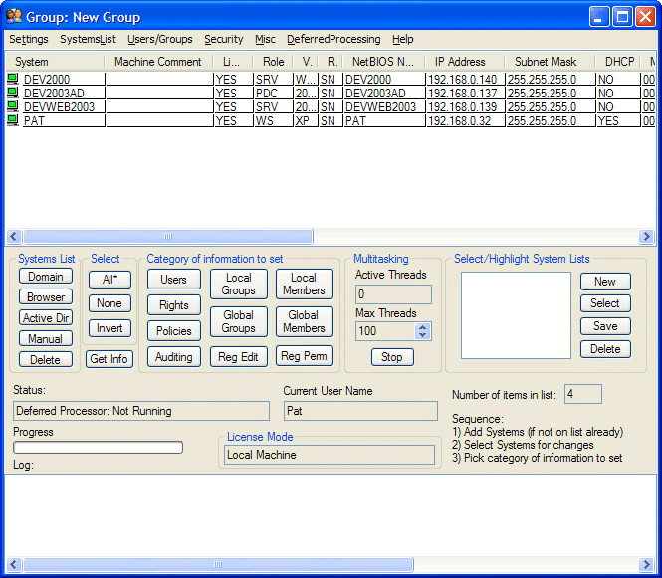Click the Auditing category button
Viewport: 662px width, 578px height.
click(x=174, y=357)
